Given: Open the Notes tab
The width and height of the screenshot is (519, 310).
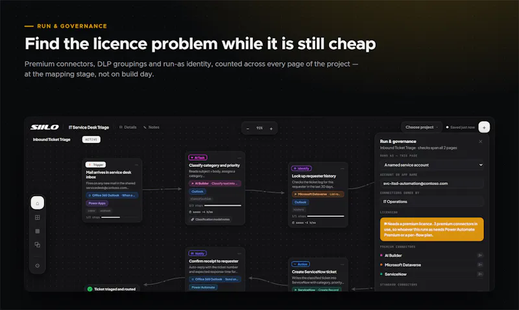Looking at the screenshot, I should point(151,127).
